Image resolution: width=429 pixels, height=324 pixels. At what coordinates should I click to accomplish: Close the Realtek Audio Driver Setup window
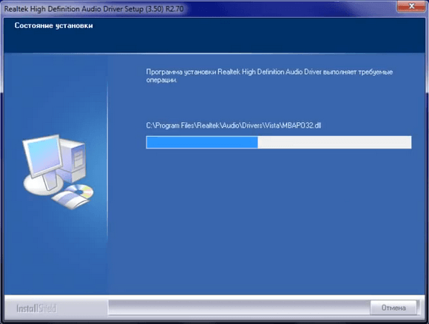411,6
